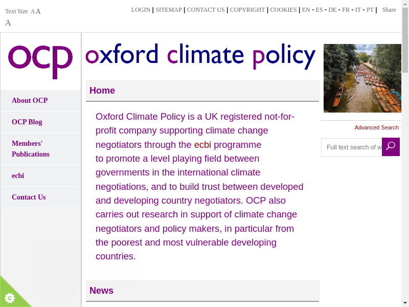Image resolution: width=409 pixels, height=307 pixels.
Task: Choose the largest text size A
Action: pyautogui.click(x=8, y=23)
